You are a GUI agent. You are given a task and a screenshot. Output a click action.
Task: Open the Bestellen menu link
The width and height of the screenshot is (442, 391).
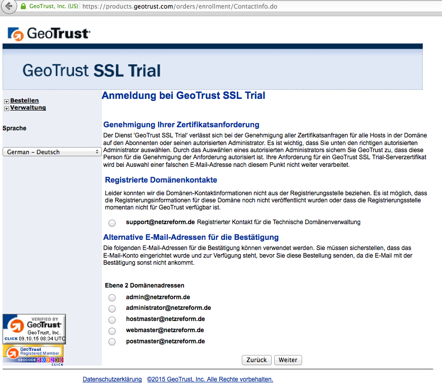point(24,100)
